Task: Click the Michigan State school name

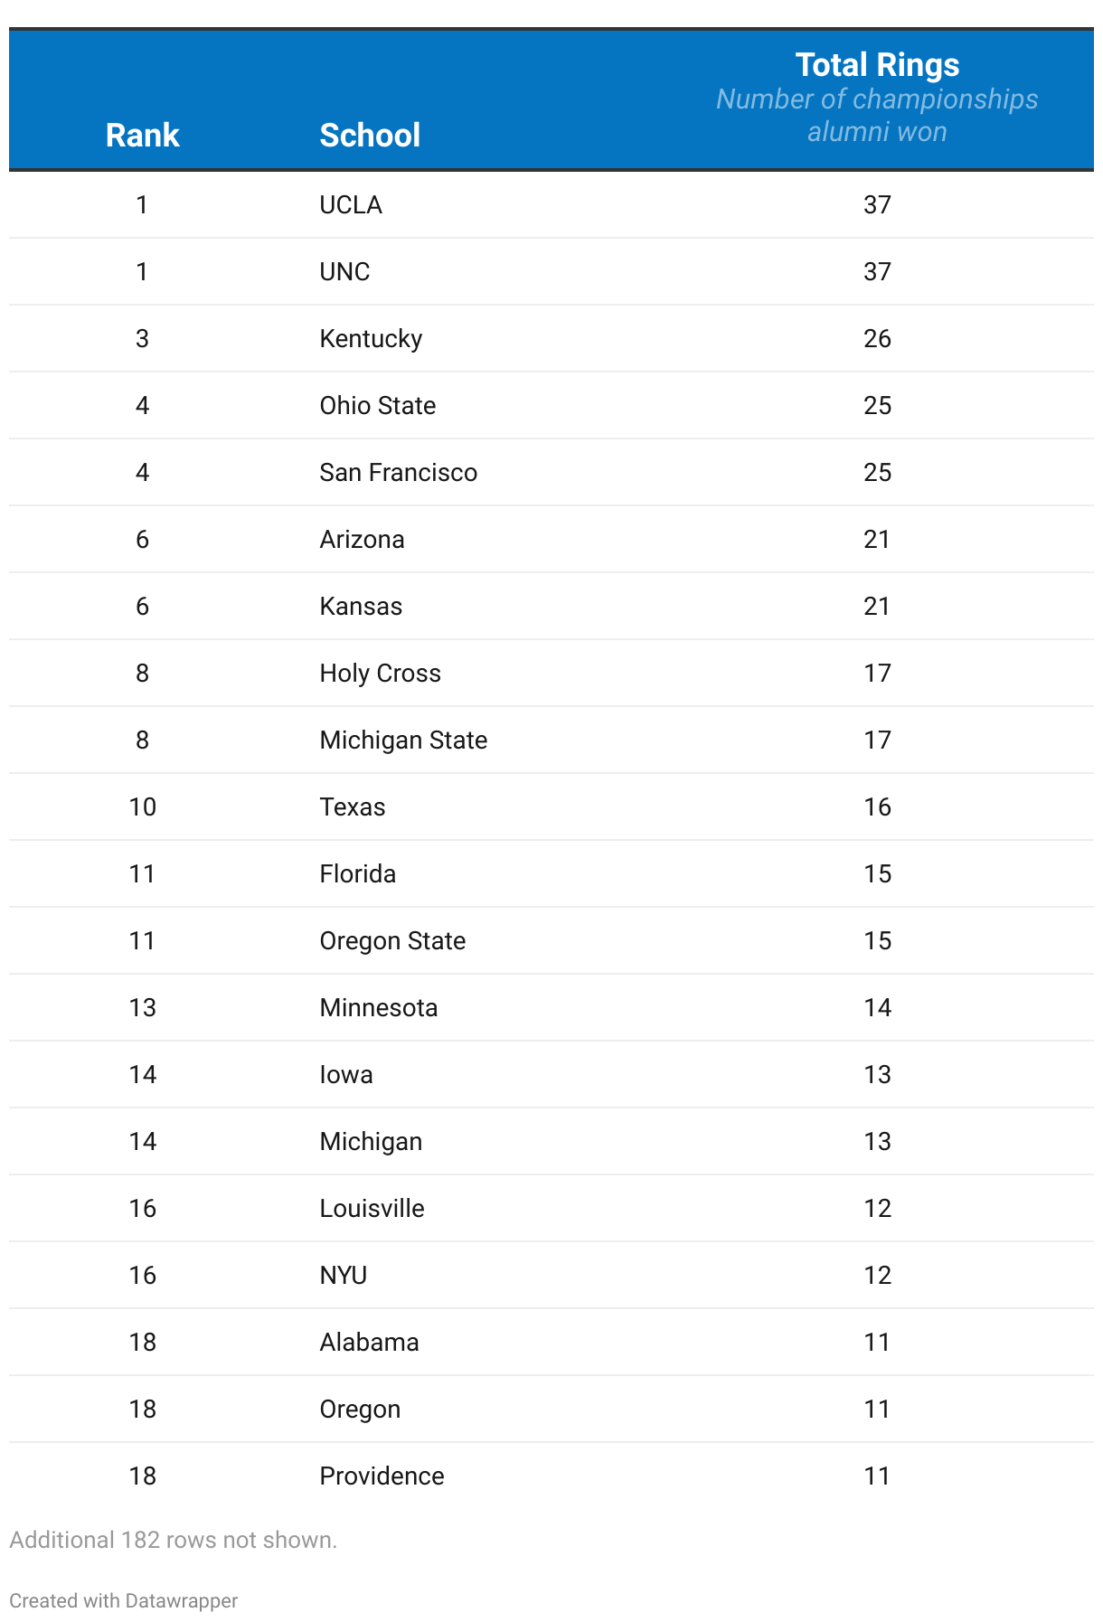Action: [403, 740]
